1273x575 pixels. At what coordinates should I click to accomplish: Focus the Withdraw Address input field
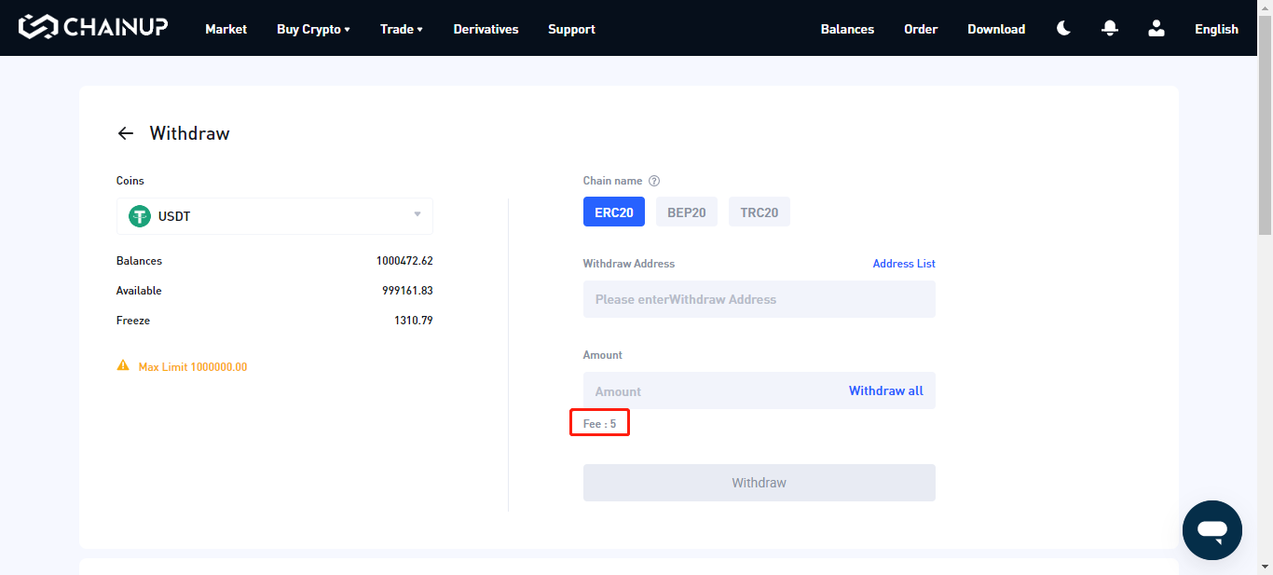tap(759, 299)
